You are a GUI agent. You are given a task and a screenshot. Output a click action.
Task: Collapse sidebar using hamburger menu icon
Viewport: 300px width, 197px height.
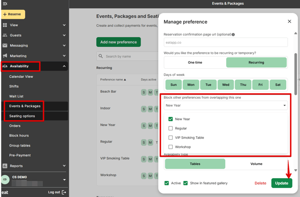(x=5, y=4)
